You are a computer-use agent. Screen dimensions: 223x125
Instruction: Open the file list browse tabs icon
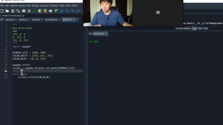(x=24, y=11)
